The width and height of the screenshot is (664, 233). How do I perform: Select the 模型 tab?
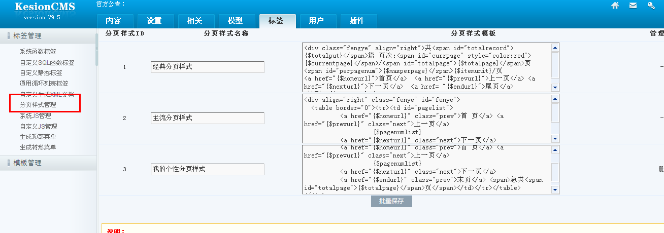click(x=235, y=21)
